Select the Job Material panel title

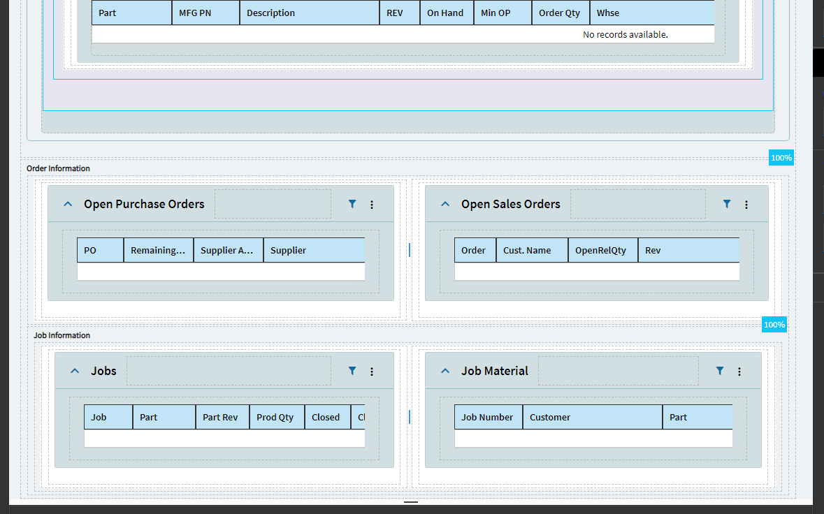(495, 372)
